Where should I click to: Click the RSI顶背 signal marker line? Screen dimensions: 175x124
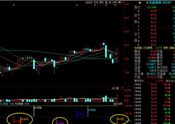(34, 111)
